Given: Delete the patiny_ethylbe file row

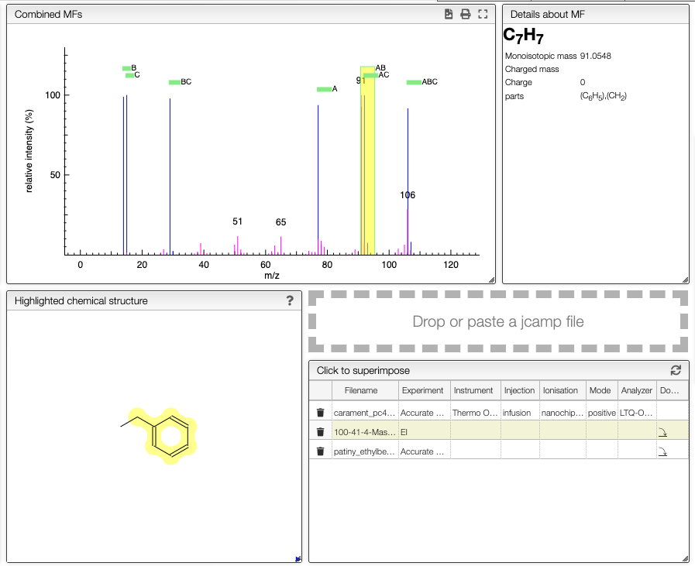Looking at the screenshot, I should [x=321, y=451].
